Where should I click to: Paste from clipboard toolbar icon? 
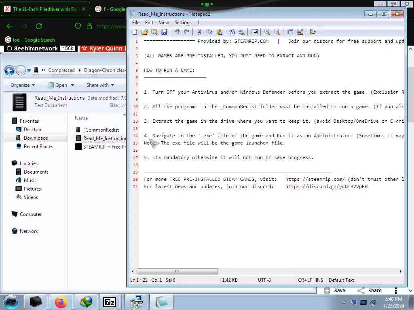coord(219,32)
